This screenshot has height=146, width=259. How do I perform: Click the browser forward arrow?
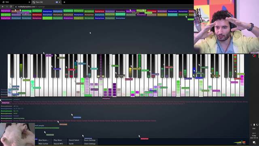click(7, 6)
